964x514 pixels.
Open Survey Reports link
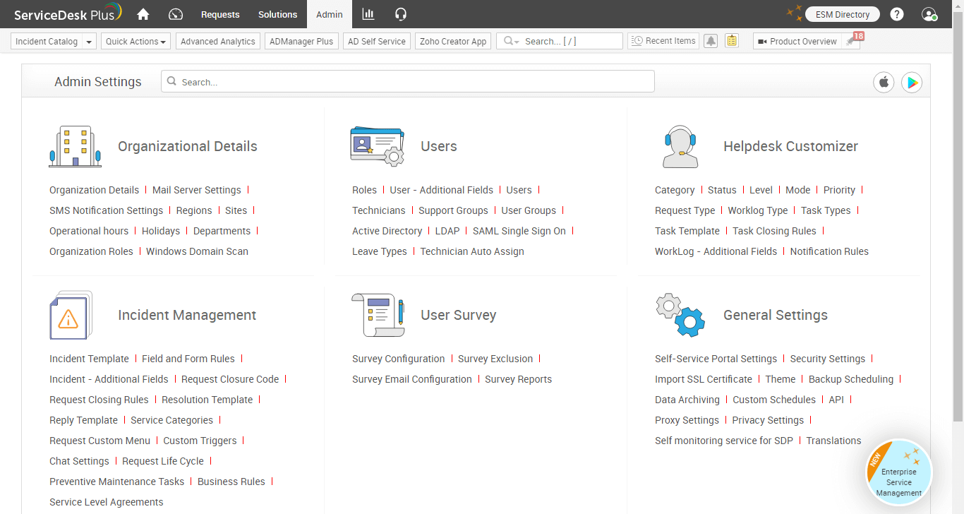point(518,379)
